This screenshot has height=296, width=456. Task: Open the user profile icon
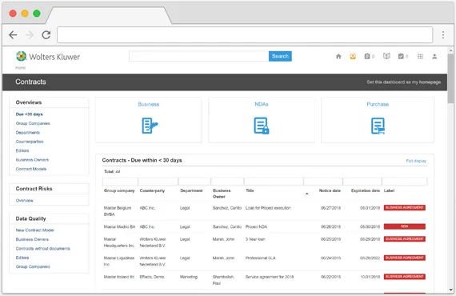point(434,57)
